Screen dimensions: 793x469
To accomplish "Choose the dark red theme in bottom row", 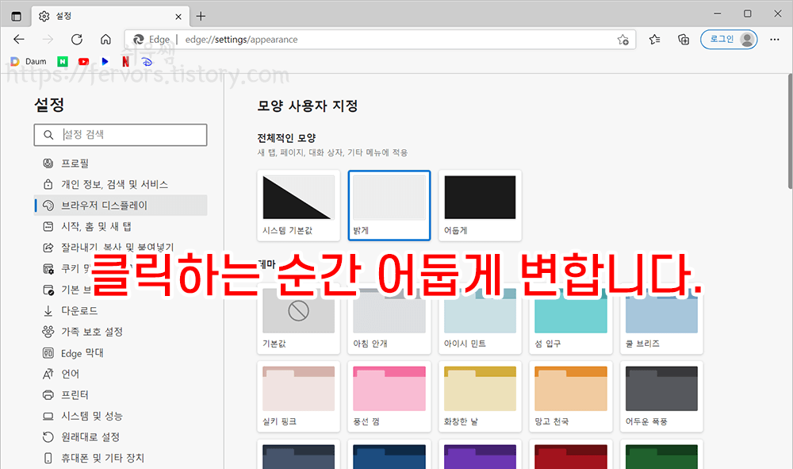I will click(x=571, y=455).
